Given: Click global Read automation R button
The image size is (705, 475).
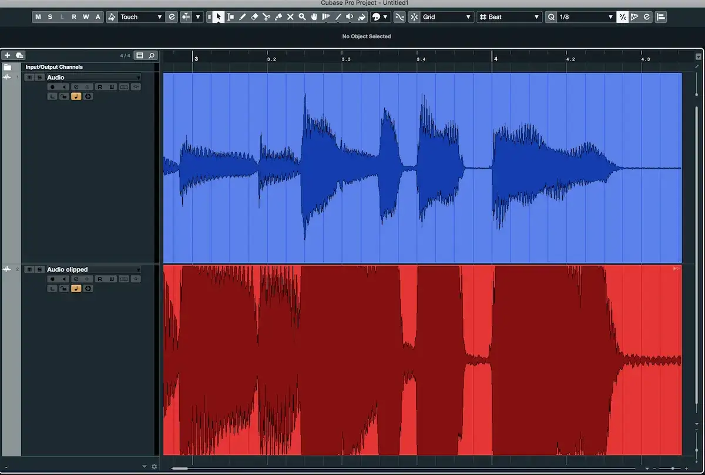Looking at the screenshot, I should coord(74,17).
